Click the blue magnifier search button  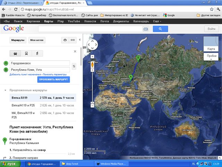[160, 29]
